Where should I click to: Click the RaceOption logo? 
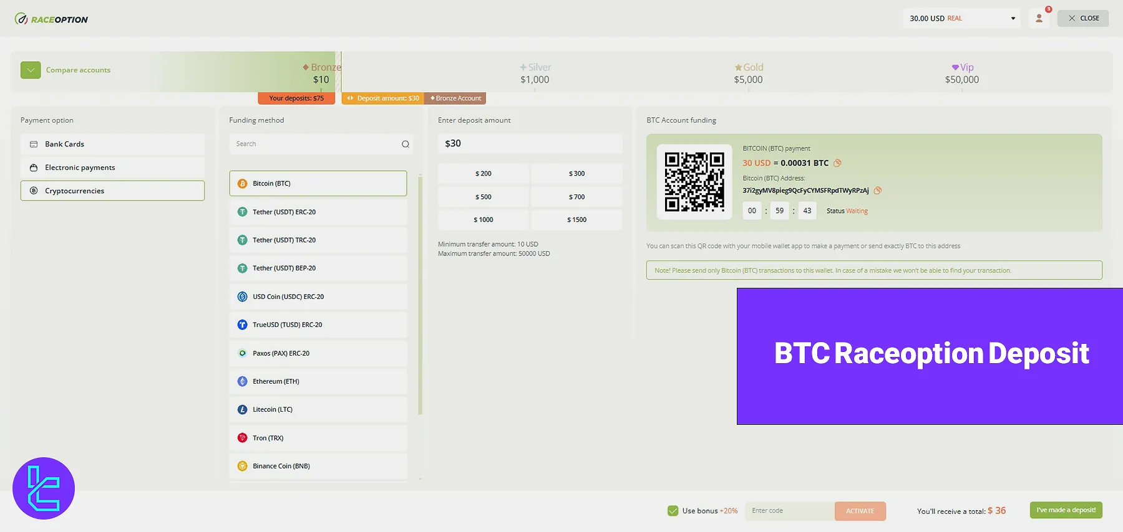[51, 19]
